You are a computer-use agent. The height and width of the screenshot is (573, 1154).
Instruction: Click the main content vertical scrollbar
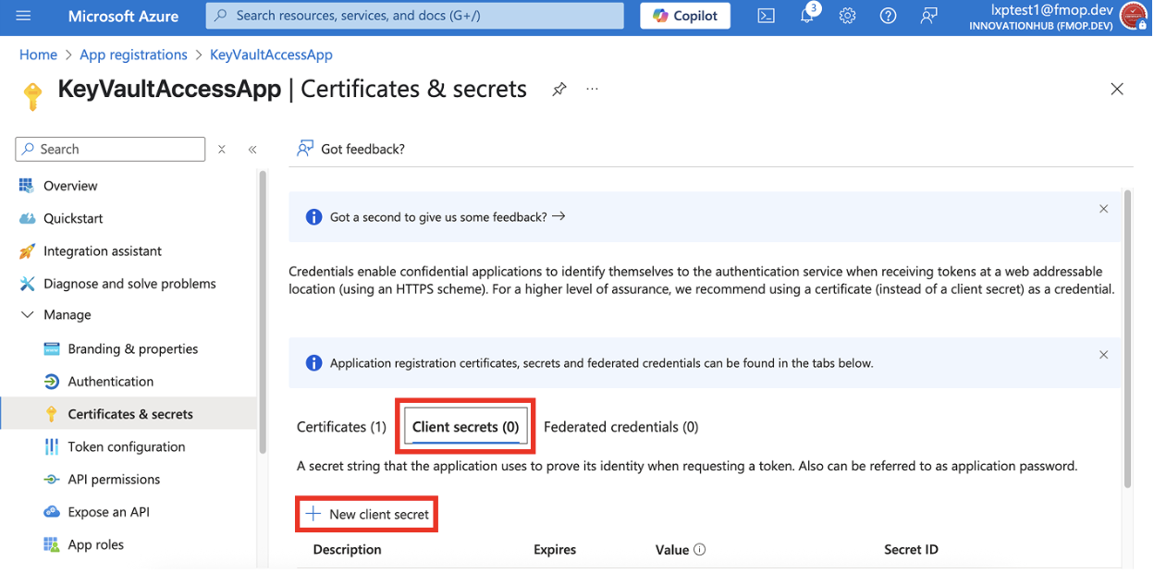pos(1127,337)
